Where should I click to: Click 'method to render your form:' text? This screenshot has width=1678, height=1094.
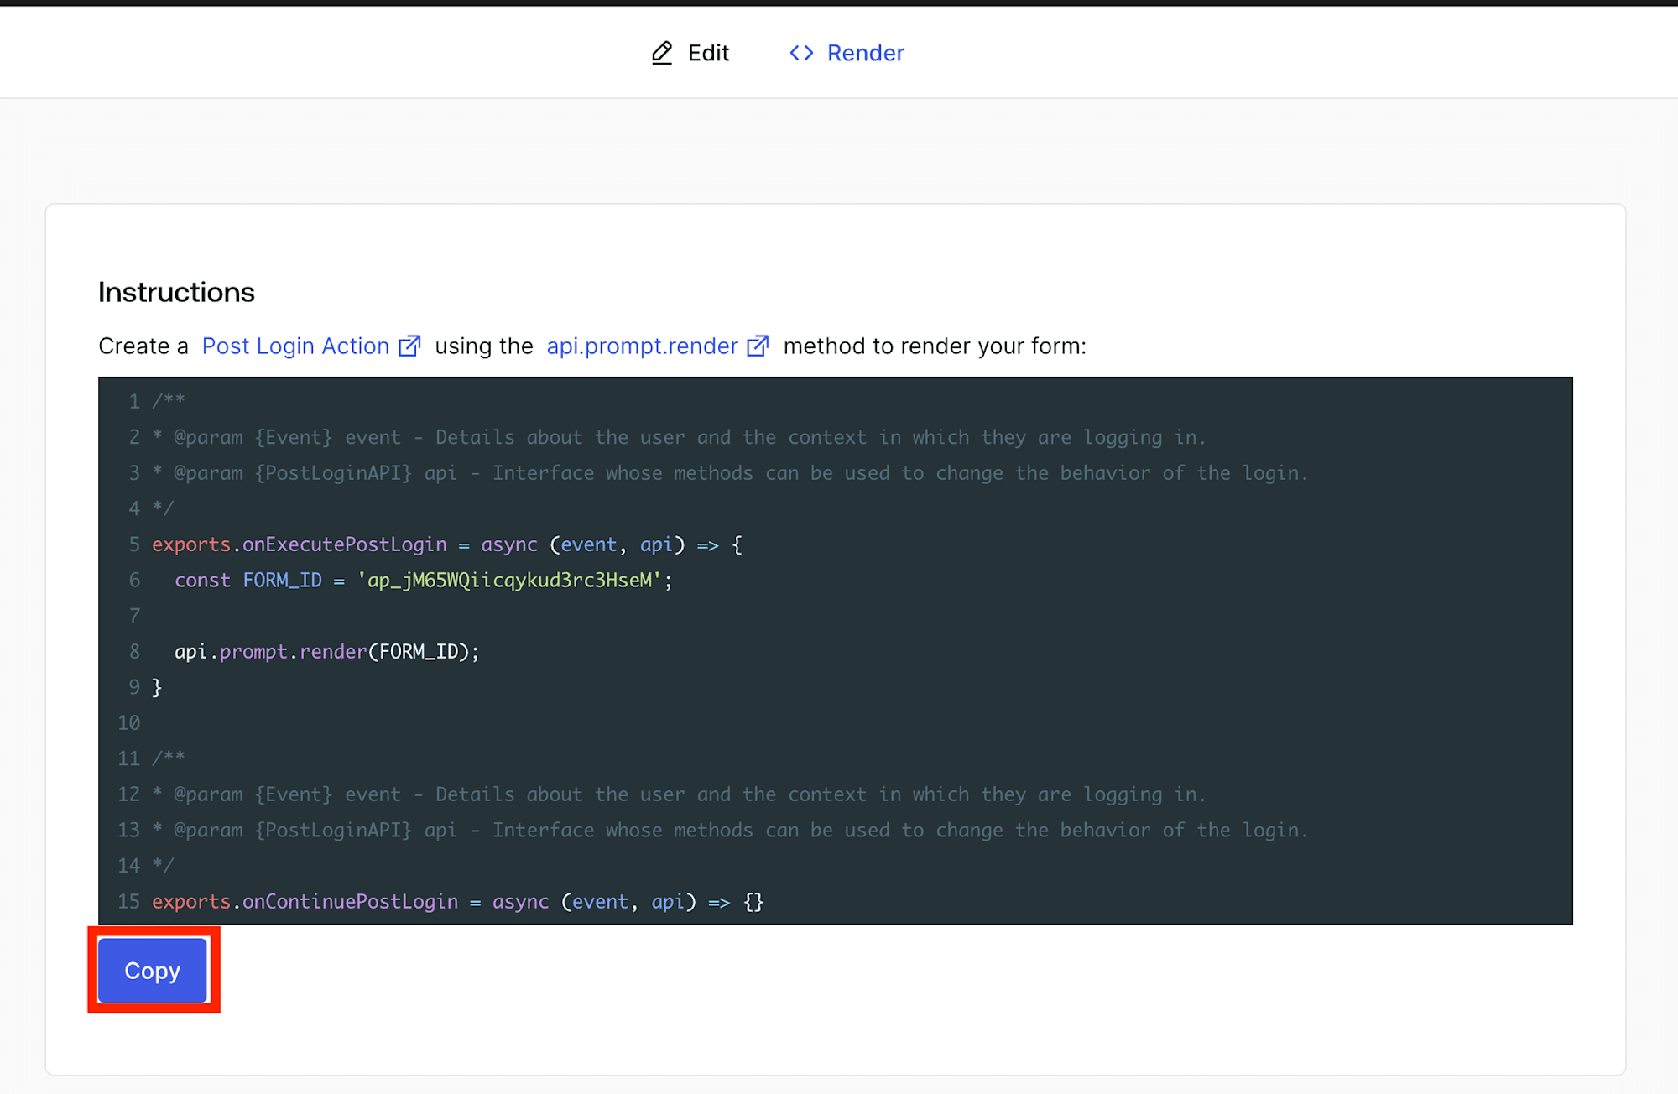point(935,346)
